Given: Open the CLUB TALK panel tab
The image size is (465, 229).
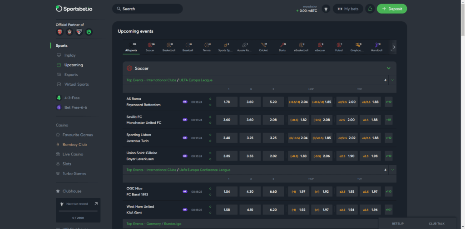Looking at the screenshot, I should [436, 224].
